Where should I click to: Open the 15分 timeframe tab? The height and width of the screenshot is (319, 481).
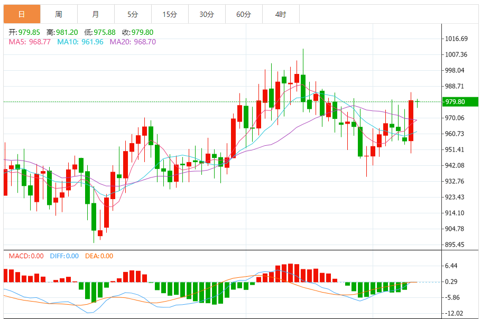[170, 14]
